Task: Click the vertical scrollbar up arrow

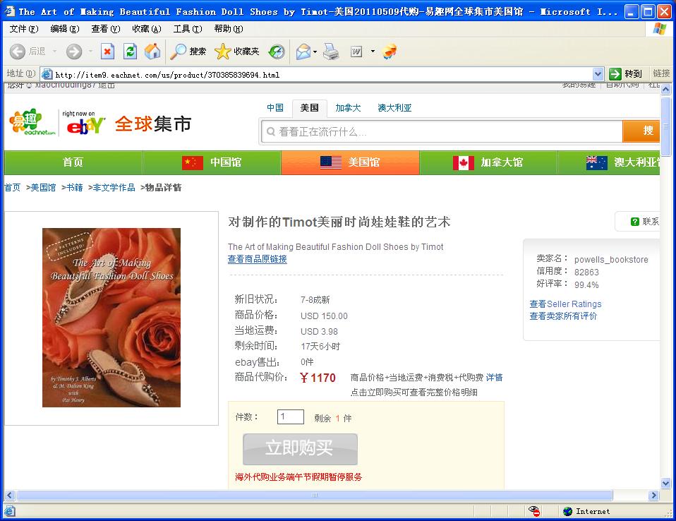Action: pos(665,90)
